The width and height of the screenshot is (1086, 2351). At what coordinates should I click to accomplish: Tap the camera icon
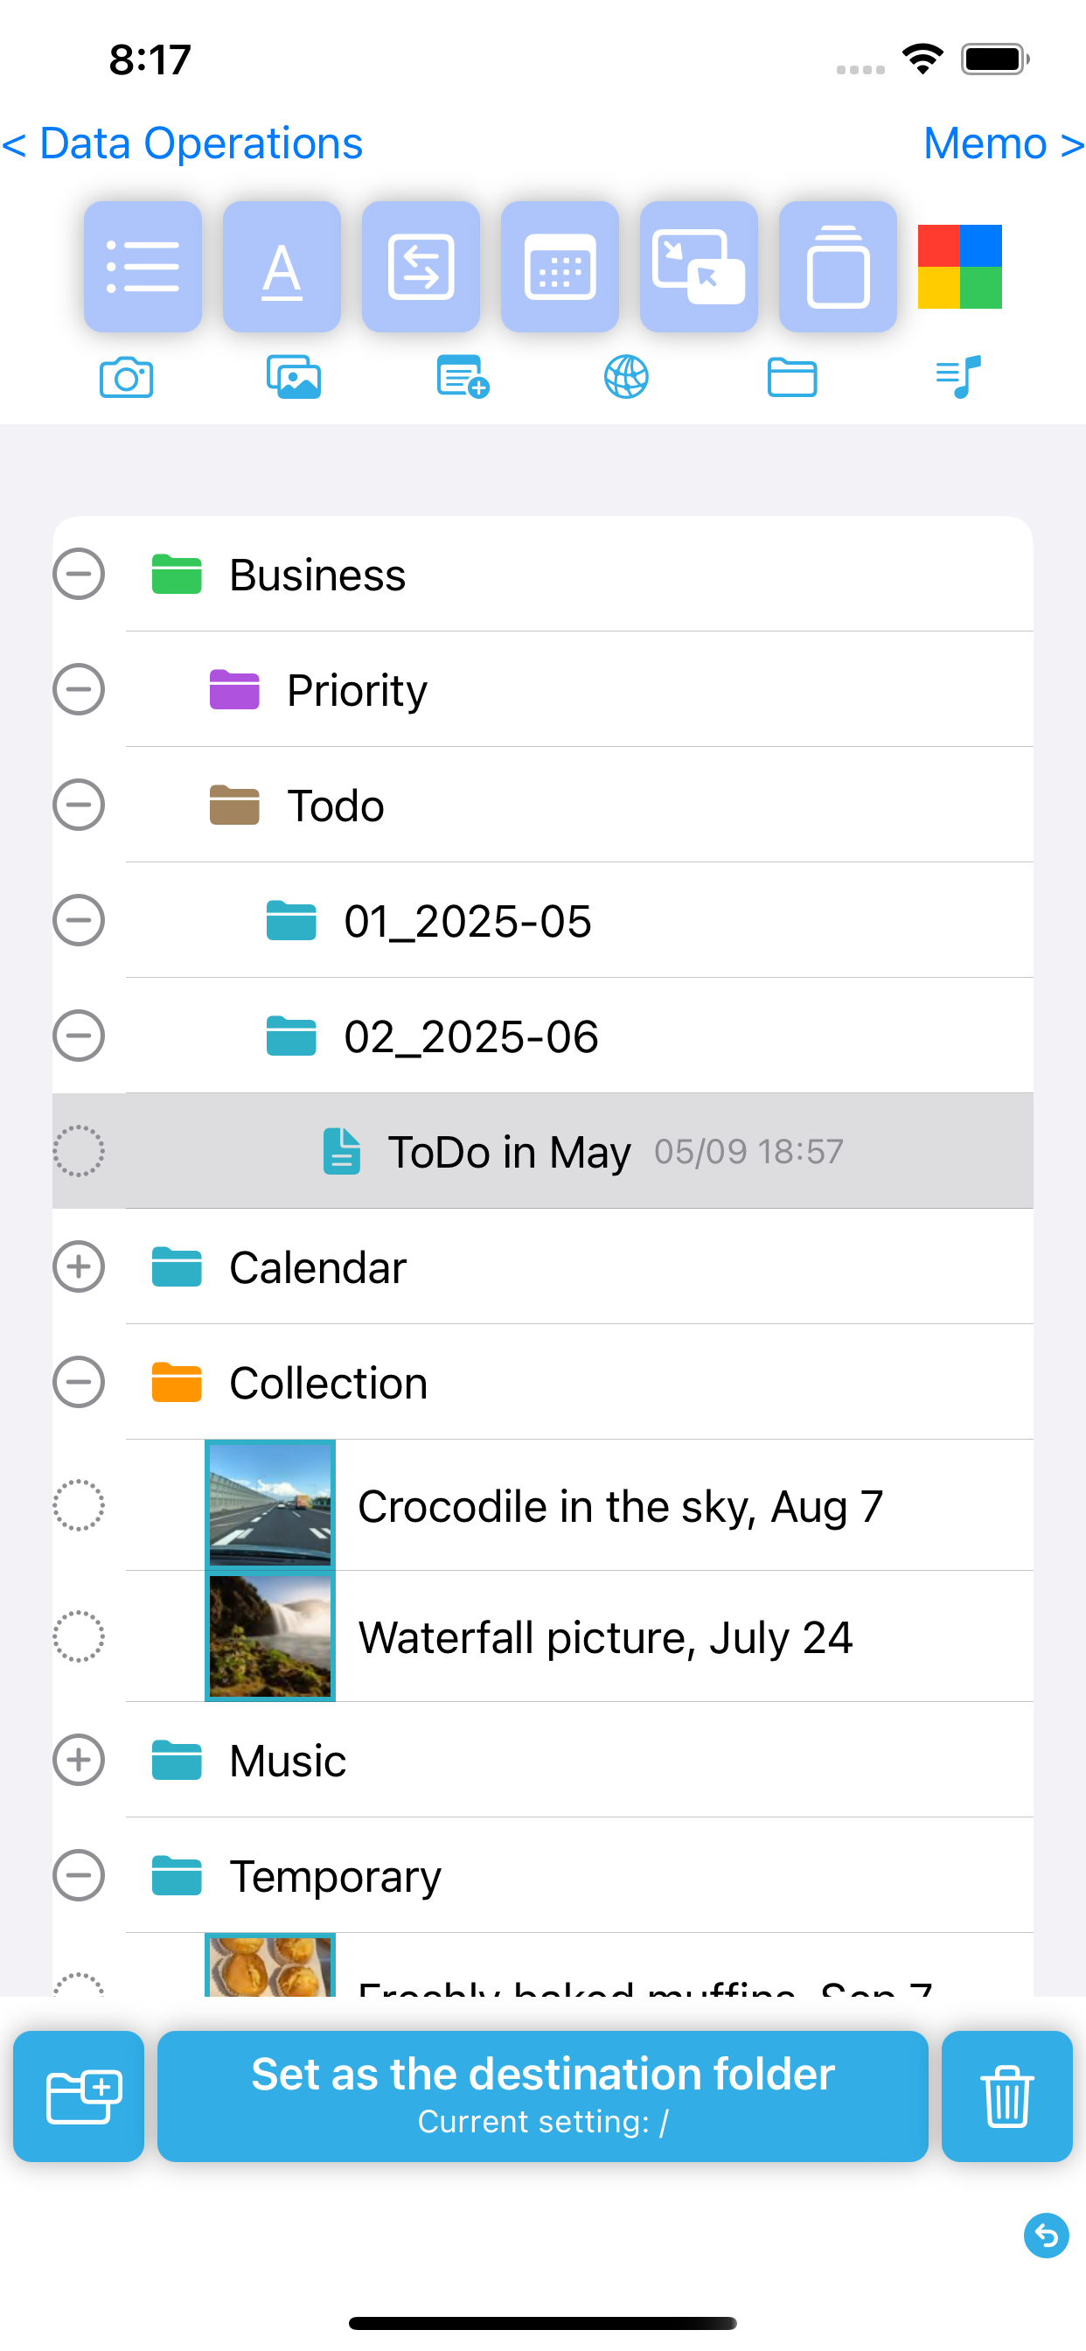(126, 377)
